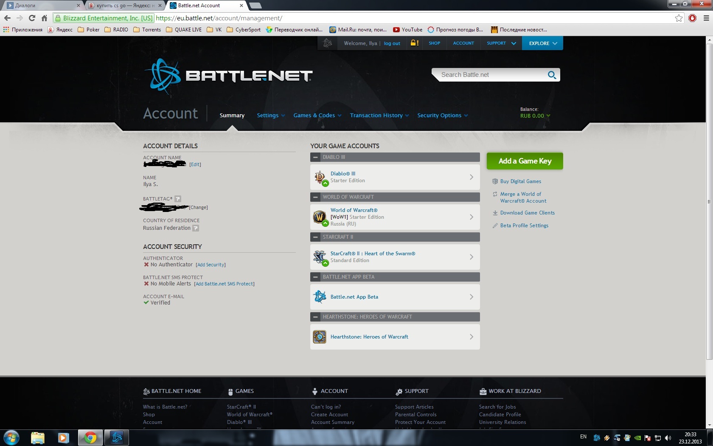Click the Download Game Clients link

tap(527, 213)
